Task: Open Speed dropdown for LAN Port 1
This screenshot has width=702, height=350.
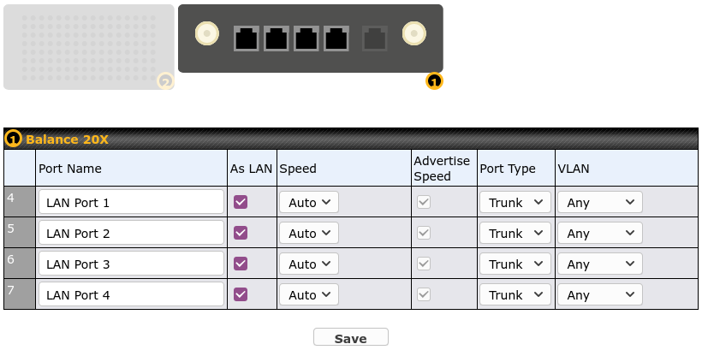Action: pyautogui.click(x=309, y=203)
